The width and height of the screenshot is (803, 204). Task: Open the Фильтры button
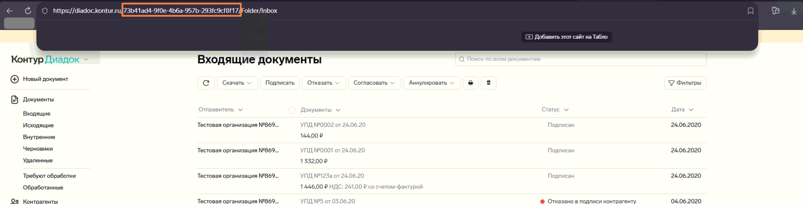click(x=685, y=83)
